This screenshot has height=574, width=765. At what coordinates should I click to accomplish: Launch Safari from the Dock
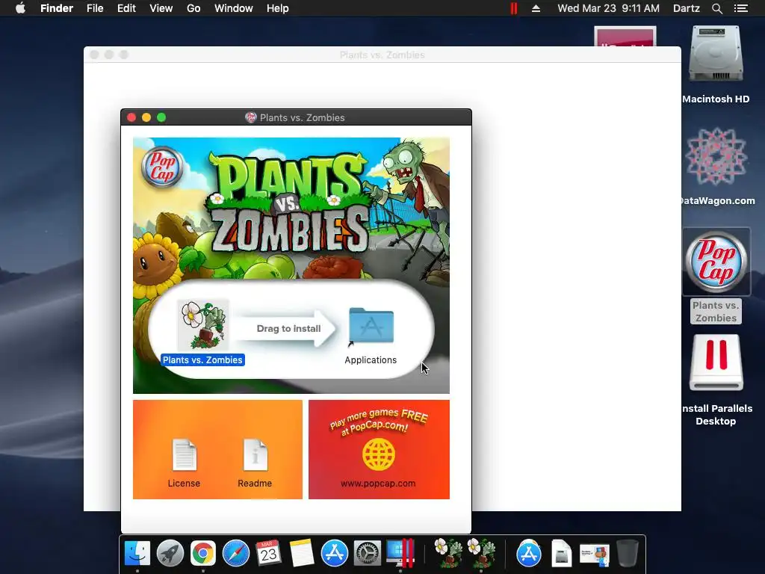pyautogui.click(x=236, y=554)
